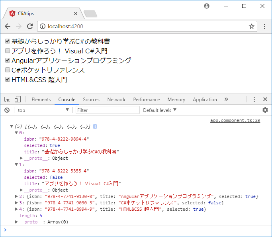272x237 pixels.
Task: Click the label HTML&CSS 超入門
Action: point(39,80)
